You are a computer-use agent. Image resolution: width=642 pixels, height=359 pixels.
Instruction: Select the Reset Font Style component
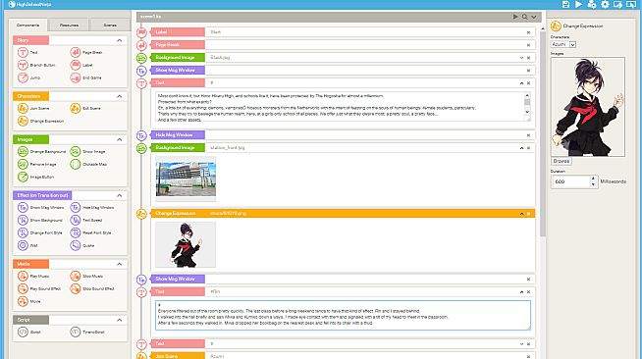coord(90,233)
